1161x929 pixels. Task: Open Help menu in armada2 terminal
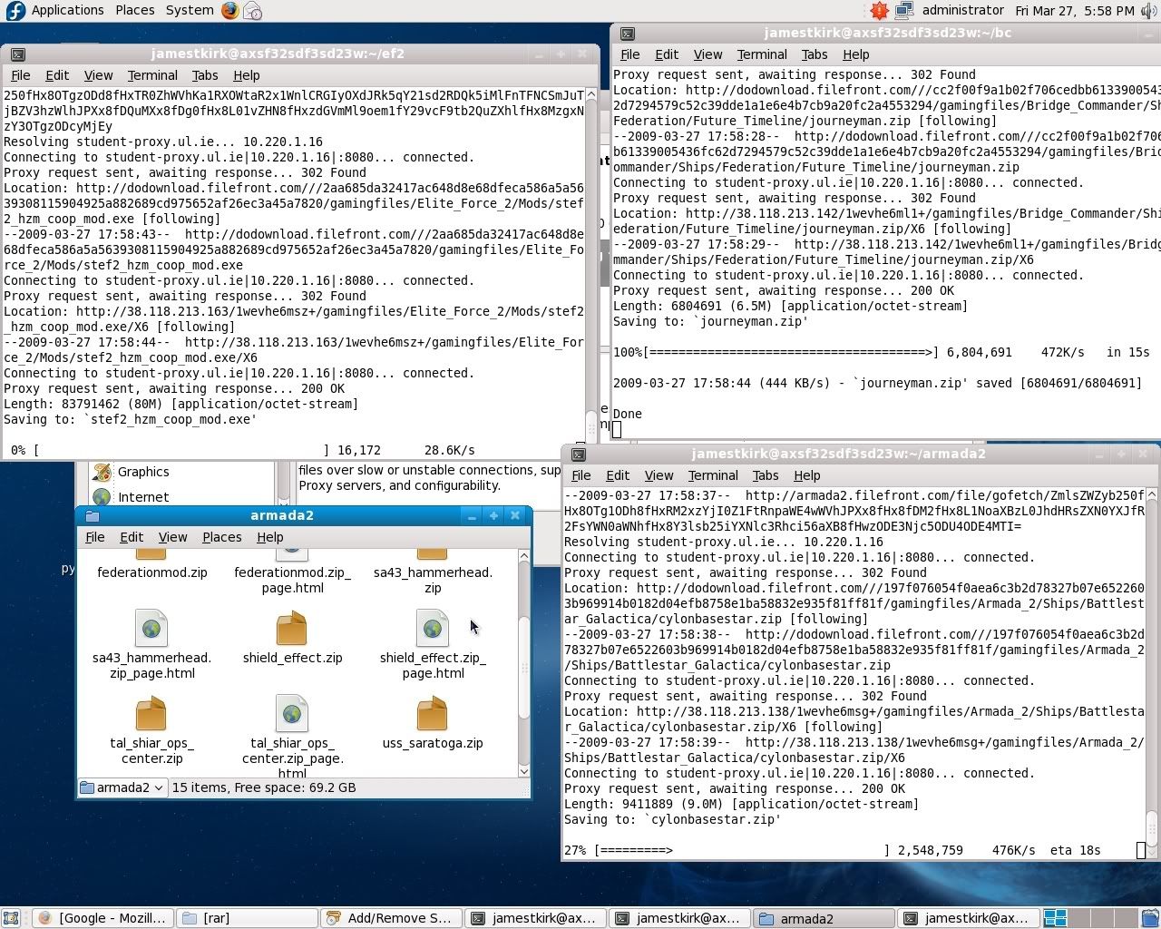tap(806, 475)
